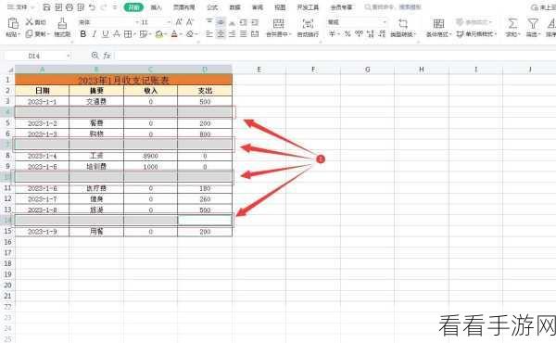Redo the last undone action
556x343 pixels.
[x=104, y=7]
